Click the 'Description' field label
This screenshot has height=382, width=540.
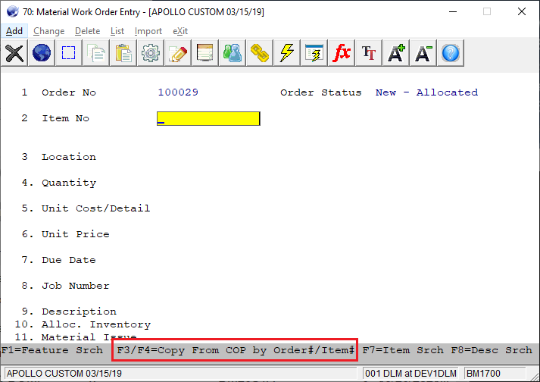point(80,312)
